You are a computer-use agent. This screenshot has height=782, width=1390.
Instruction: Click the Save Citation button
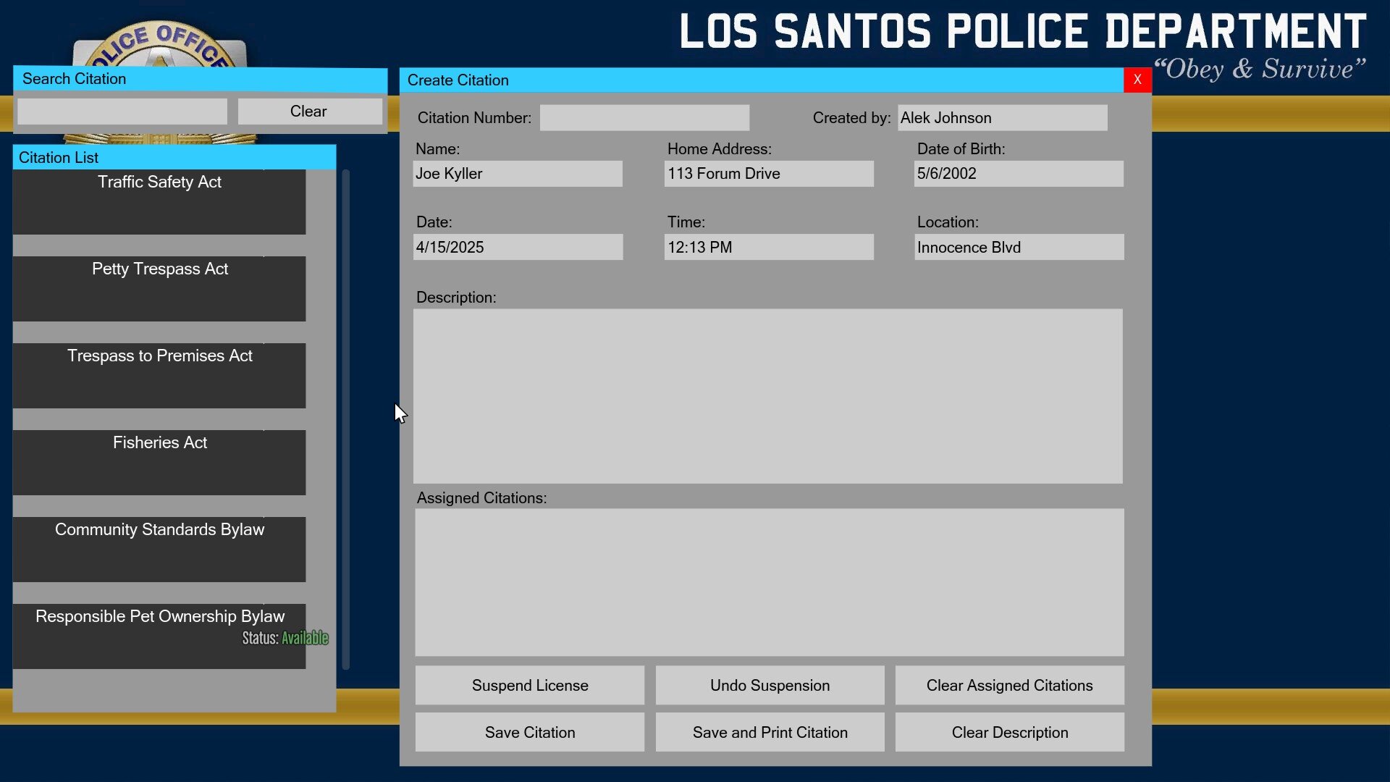529,732
